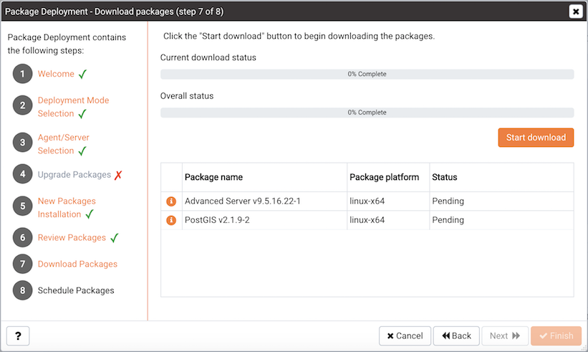Screen dimensions: 588x352
Task: Click the step 2 circle icon
Action: pos(22,105)
